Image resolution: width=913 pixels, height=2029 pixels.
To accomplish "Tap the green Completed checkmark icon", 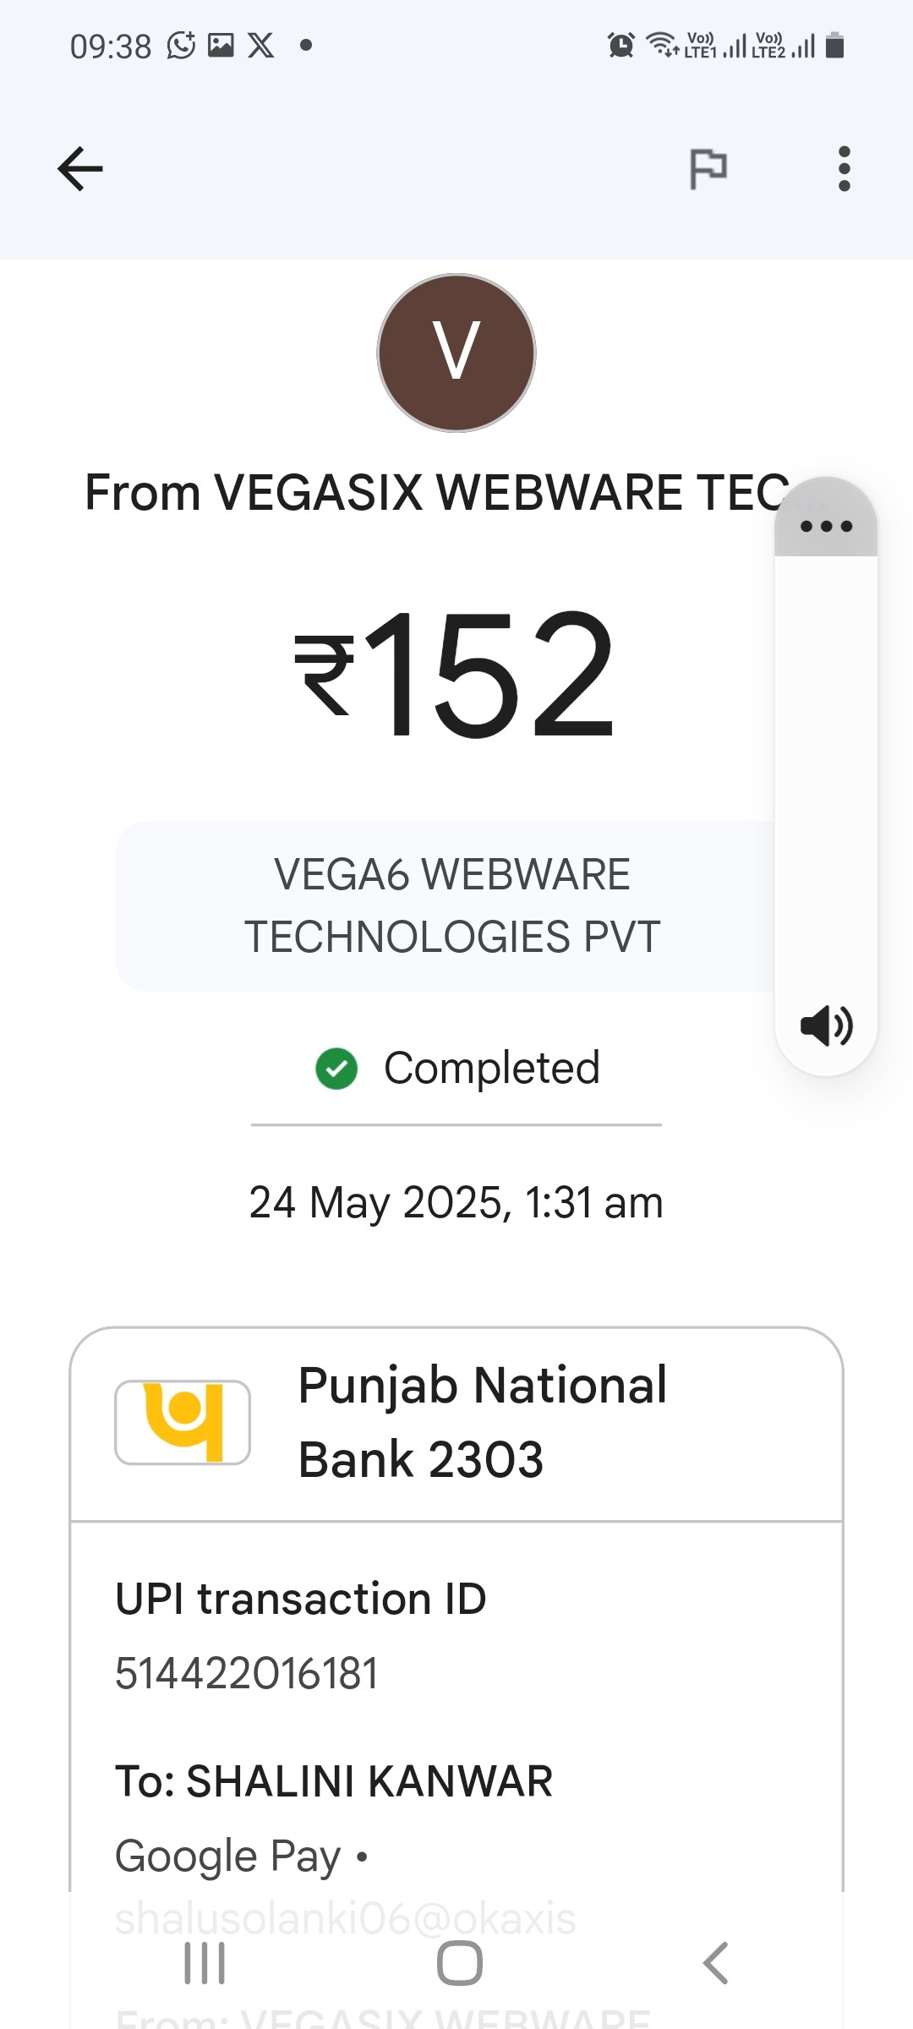I will tap(336, 1069).
